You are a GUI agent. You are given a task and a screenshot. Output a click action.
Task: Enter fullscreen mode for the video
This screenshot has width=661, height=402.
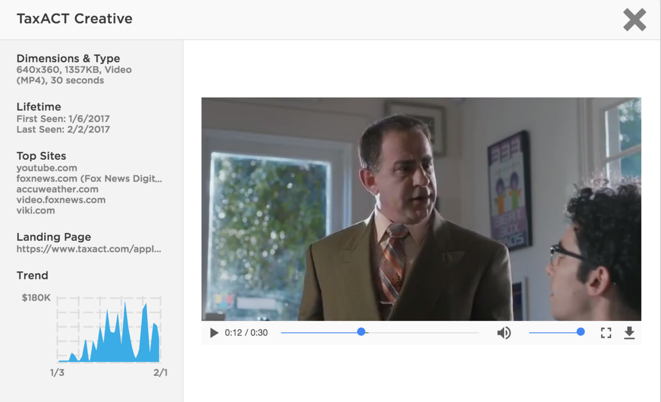(x=606, y=333)
